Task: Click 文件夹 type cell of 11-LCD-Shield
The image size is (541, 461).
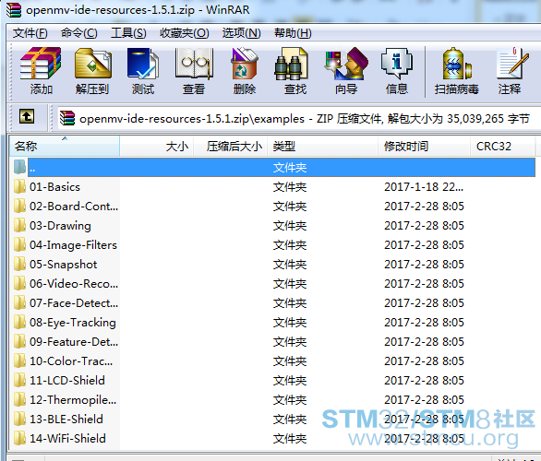Action: pos(290,381)
